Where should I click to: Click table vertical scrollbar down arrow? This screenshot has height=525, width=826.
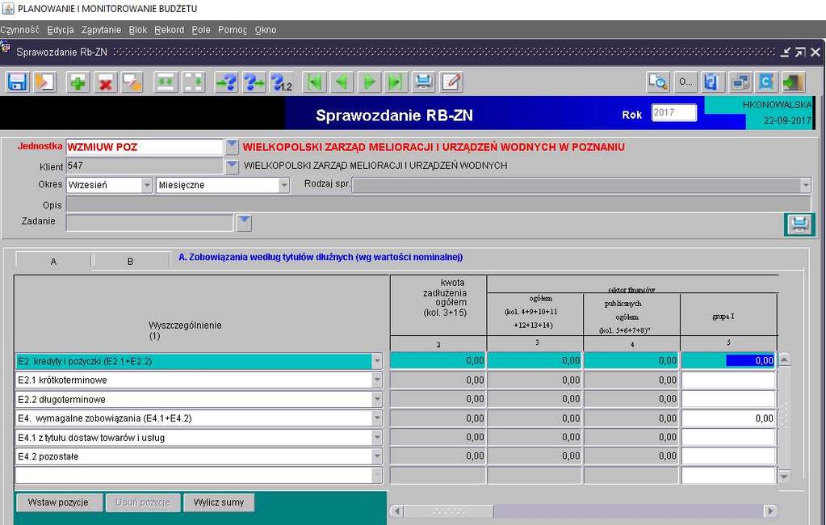point(784,476)
